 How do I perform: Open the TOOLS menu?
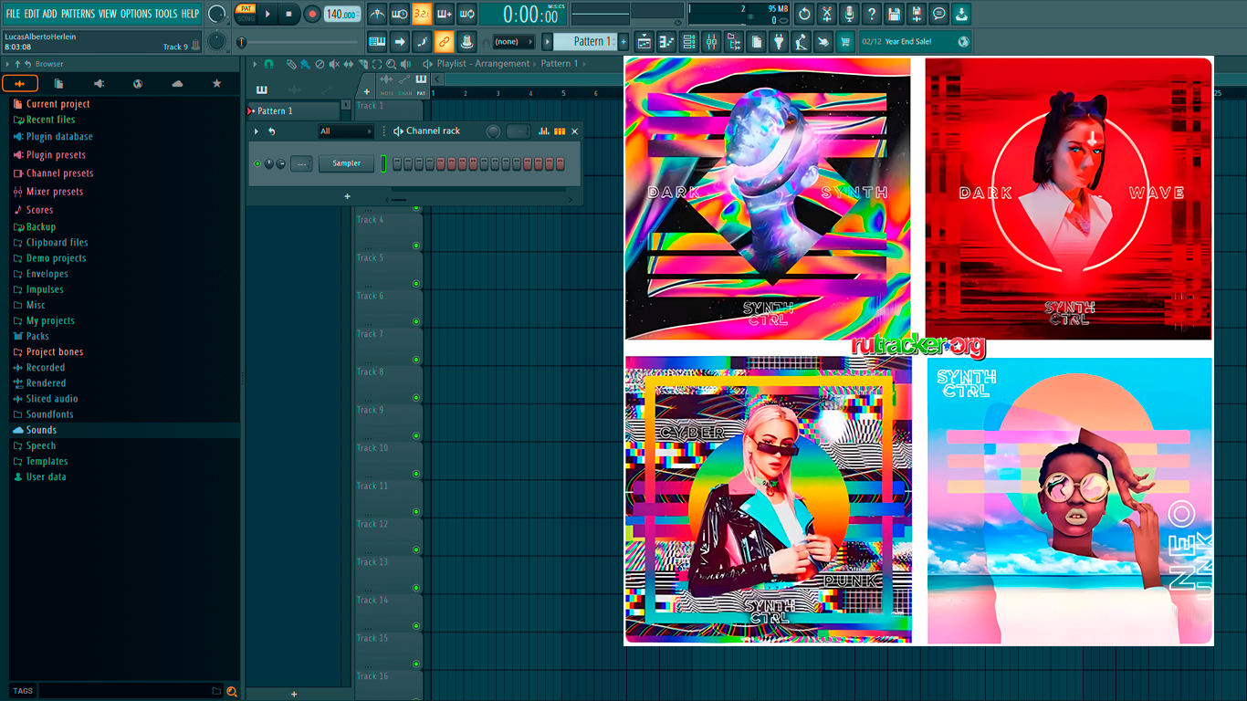(x=166, y=14)
